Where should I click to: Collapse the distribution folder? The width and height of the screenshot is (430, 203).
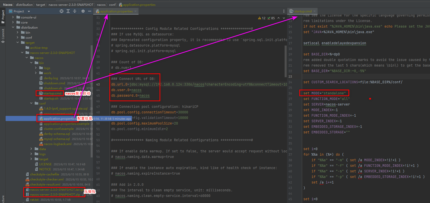[13, 28]
